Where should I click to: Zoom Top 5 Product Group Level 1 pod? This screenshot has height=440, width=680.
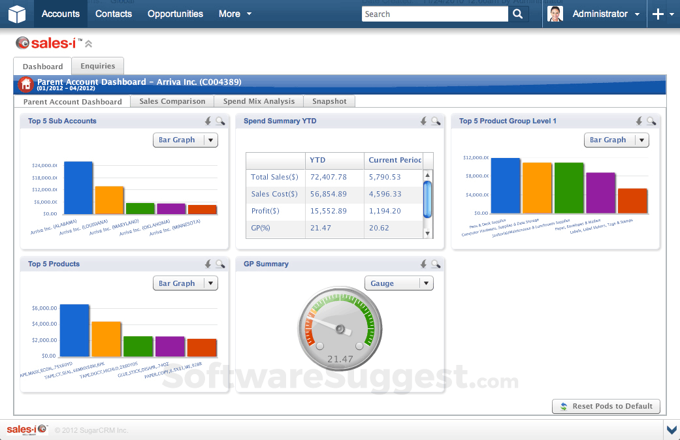pos(651,121)
